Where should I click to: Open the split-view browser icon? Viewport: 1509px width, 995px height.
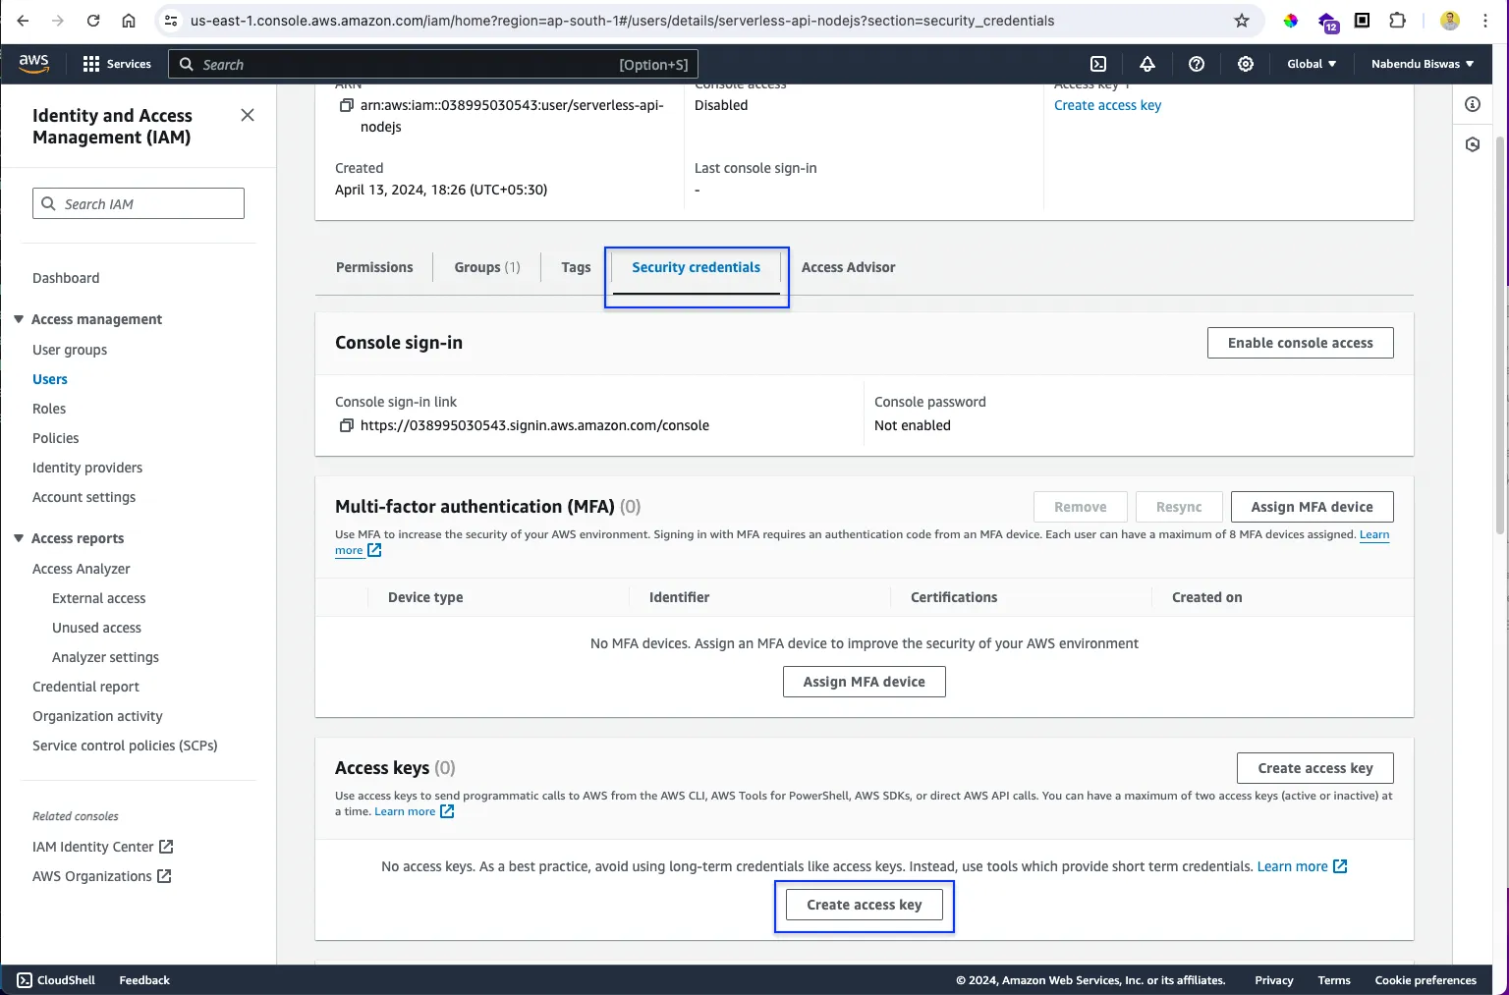[x=1362, y=21]
